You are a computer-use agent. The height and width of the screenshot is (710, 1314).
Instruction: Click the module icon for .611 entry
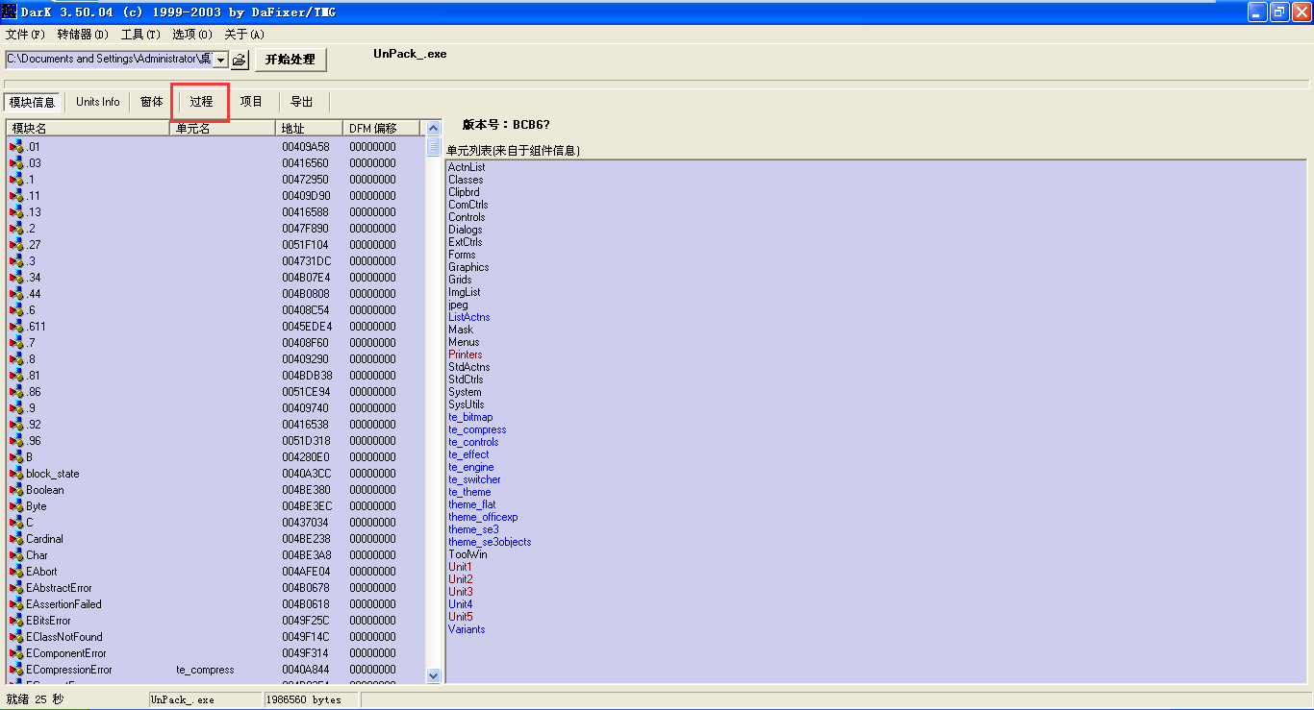16,327
